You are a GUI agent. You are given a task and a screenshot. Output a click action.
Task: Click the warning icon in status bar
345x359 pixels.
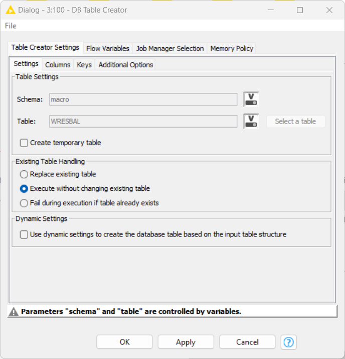tap(15, 311)
